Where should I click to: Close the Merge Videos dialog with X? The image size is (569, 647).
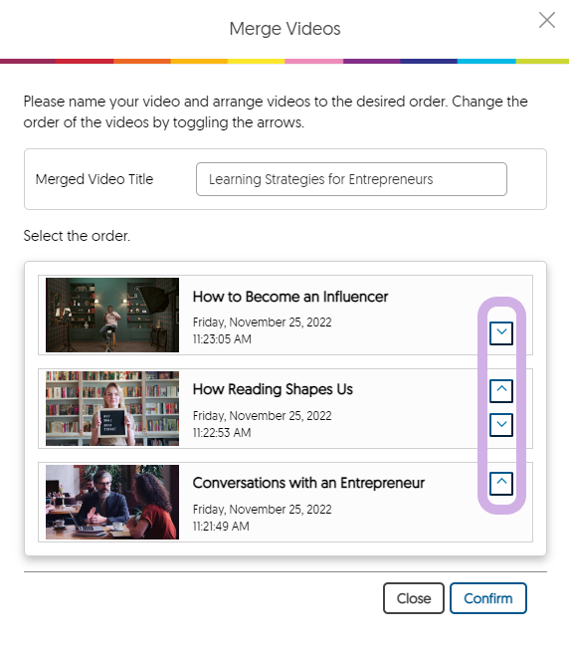(x=547, y=20)
